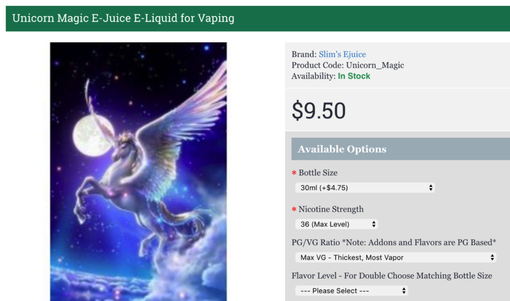
Task: Open the Max VG ratio dropdown
Action: click(x=395, y=257)
